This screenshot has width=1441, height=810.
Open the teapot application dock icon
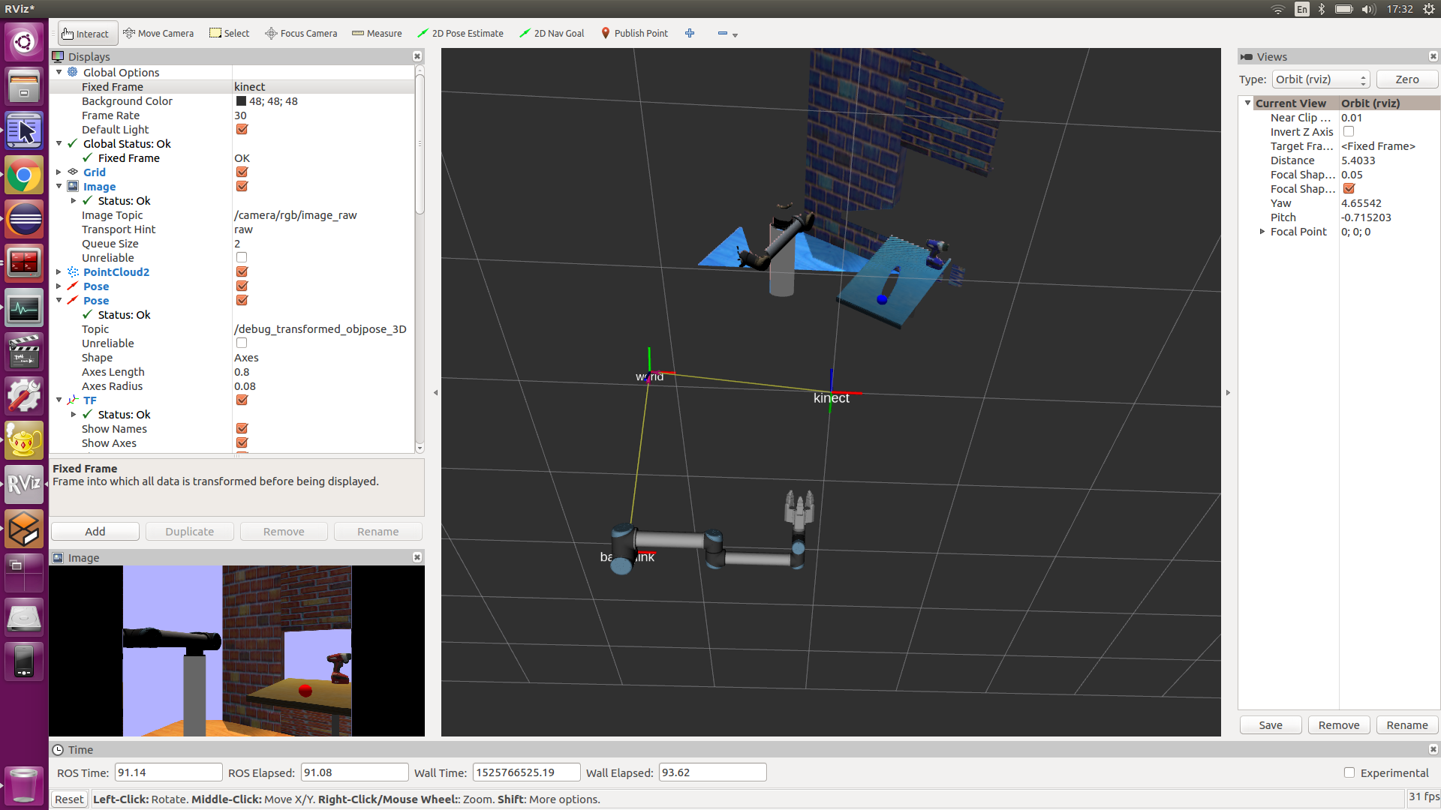(24, 440)
